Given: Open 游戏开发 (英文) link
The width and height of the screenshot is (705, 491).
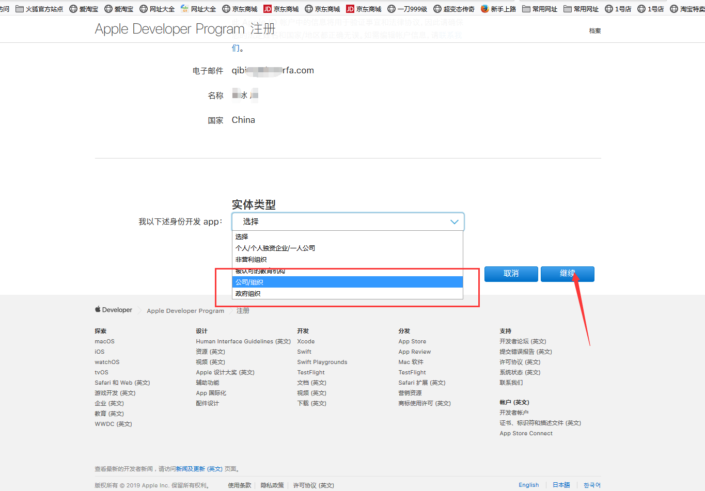Looking at the screenshot, I should click(x=115, y=393).
